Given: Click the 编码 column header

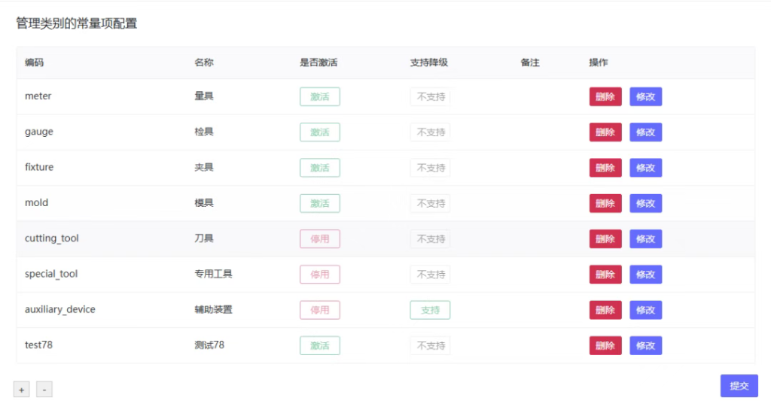Looking at the screenshot, I should point(34,62).
